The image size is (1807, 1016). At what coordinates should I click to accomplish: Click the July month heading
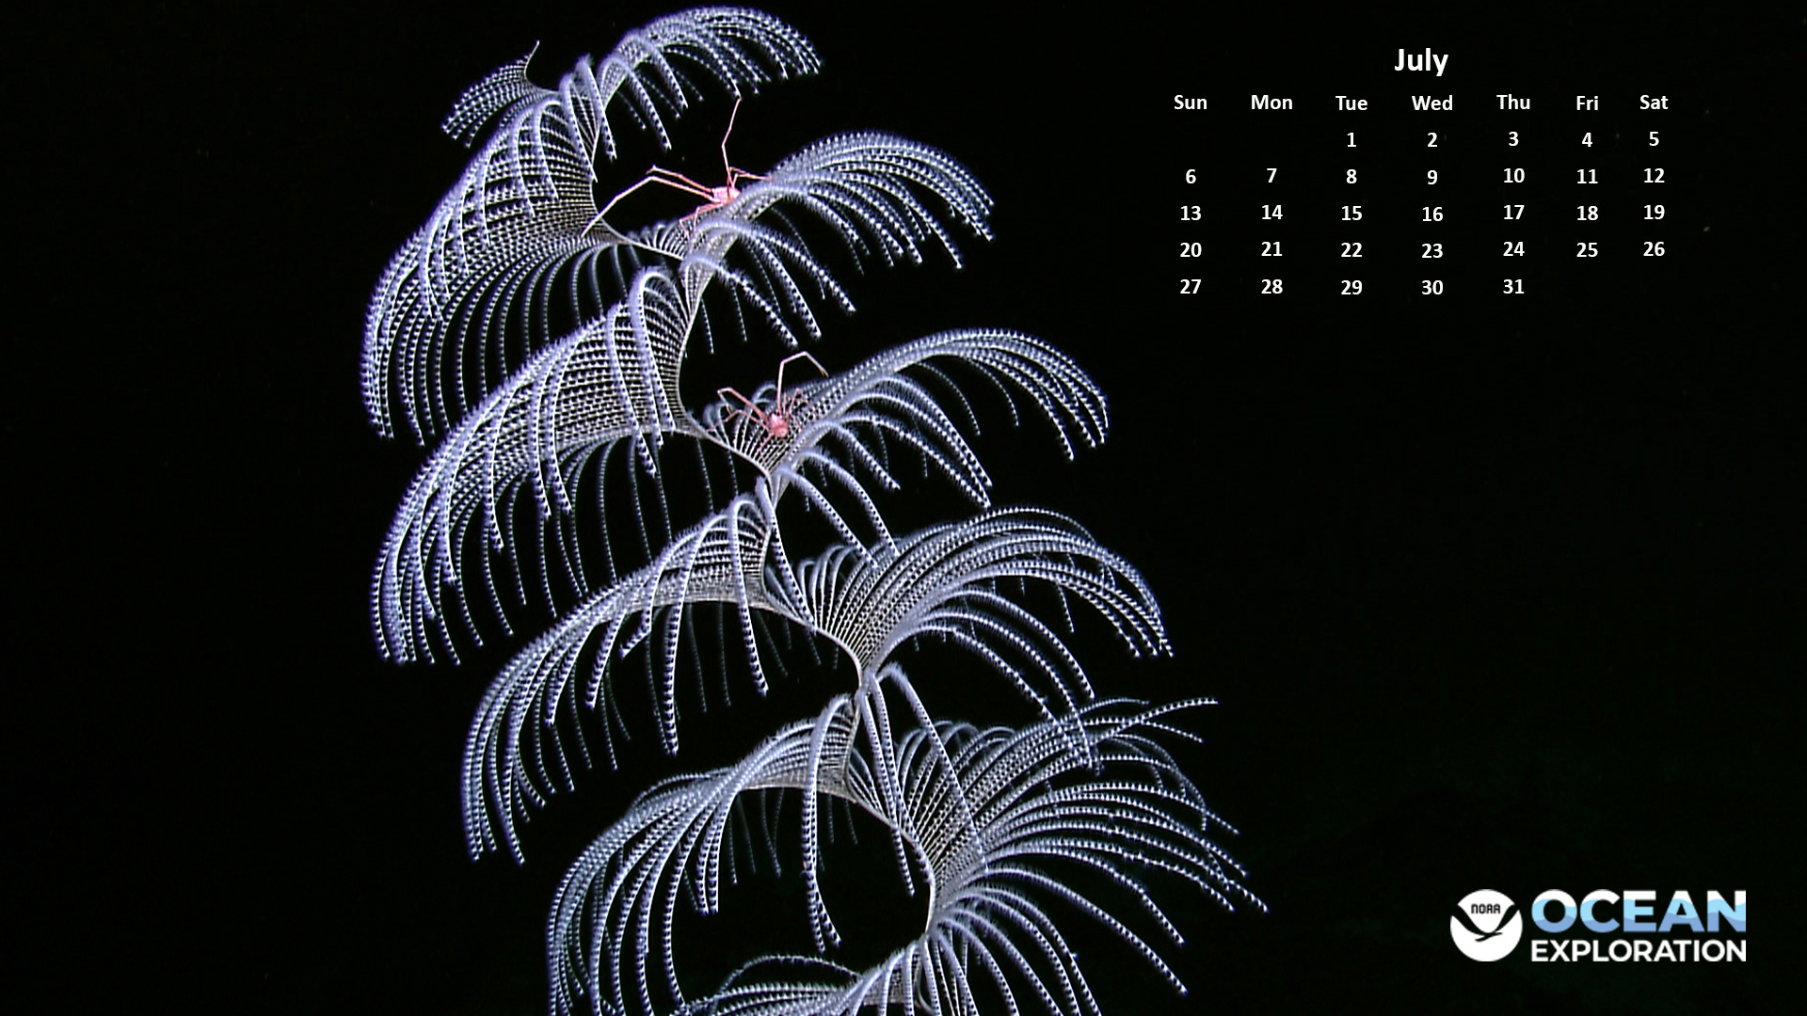point(1420,61)
